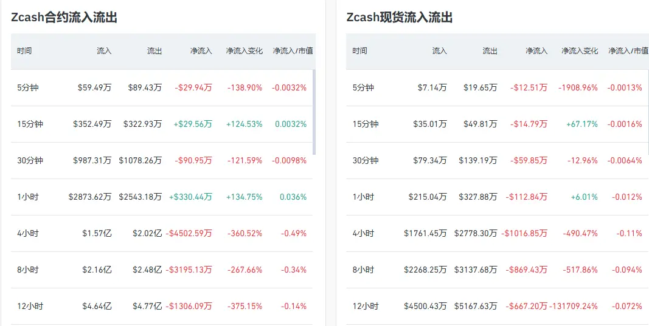Screen dimensions: 649x326
Task: Click 净流入变化 header in contract table
Action: pos(244,51)
